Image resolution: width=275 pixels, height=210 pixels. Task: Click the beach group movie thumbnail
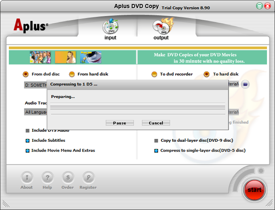point(40,57)
